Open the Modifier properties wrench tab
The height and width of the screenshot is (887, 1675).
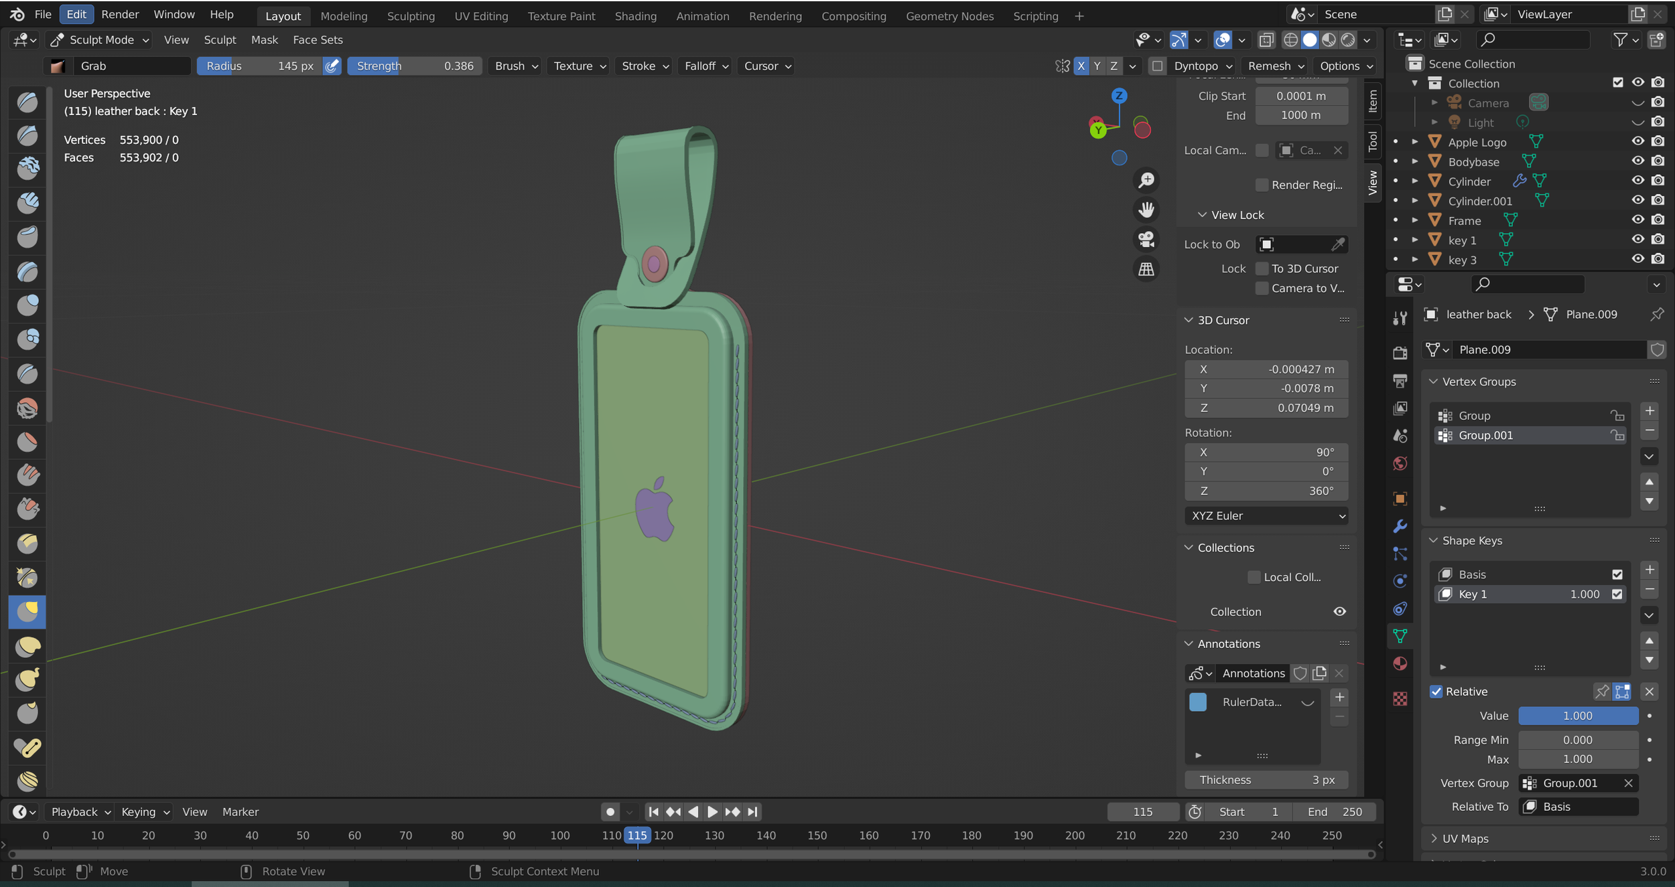point(1400,526)
